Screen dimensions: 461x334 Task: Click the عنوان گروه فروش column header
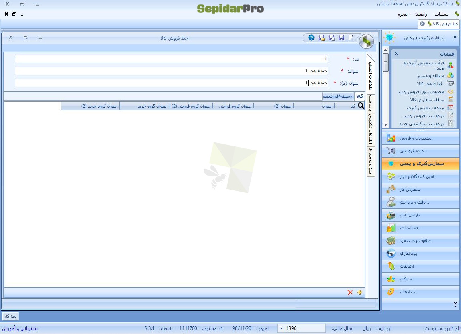tap(233, 106)
